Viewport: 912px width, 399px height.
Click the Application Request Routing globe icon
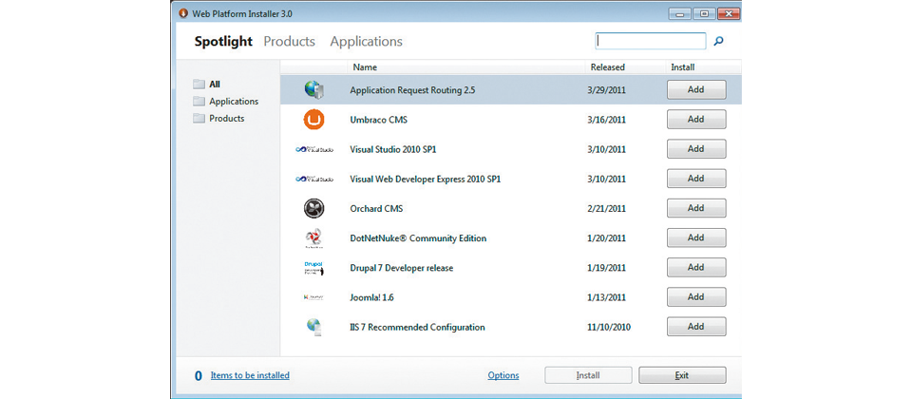coord(314,89)
